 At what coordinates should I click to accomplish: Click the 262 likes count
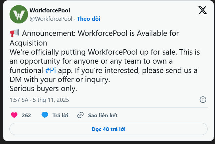pos(26,115)
